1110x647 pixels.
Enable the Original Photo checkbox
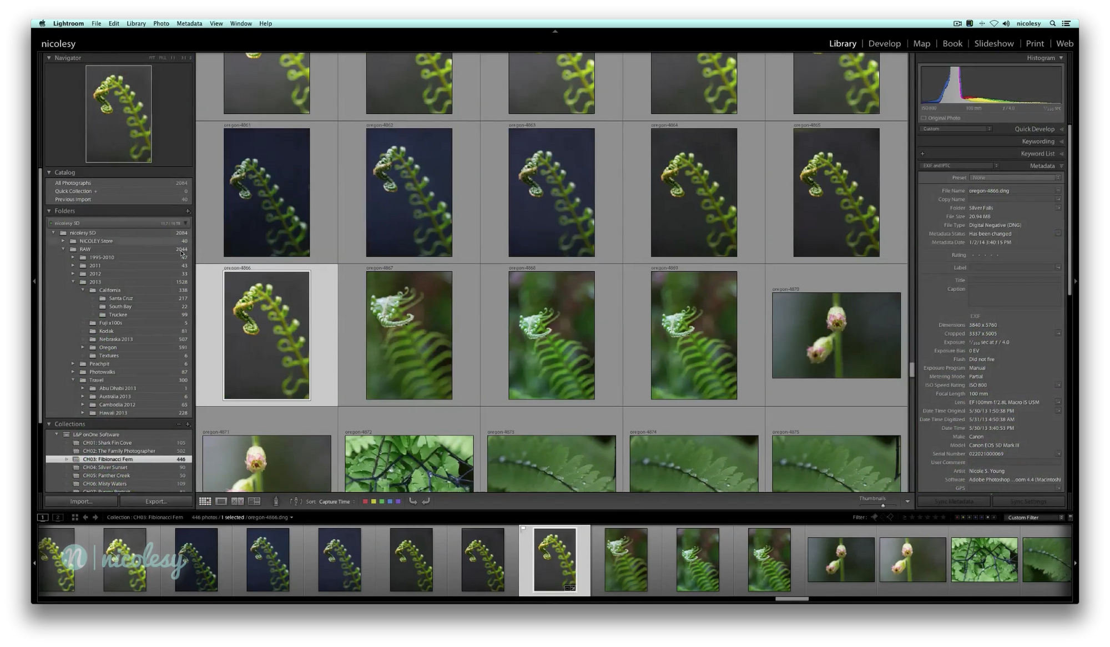[924, 118]
